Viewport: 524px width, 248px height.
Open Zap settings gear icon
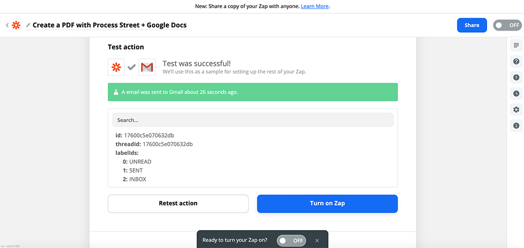[516, 109]
